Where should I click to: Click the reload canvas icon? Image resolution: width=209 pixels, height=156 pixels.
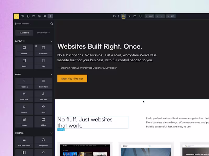pos(114,16)
